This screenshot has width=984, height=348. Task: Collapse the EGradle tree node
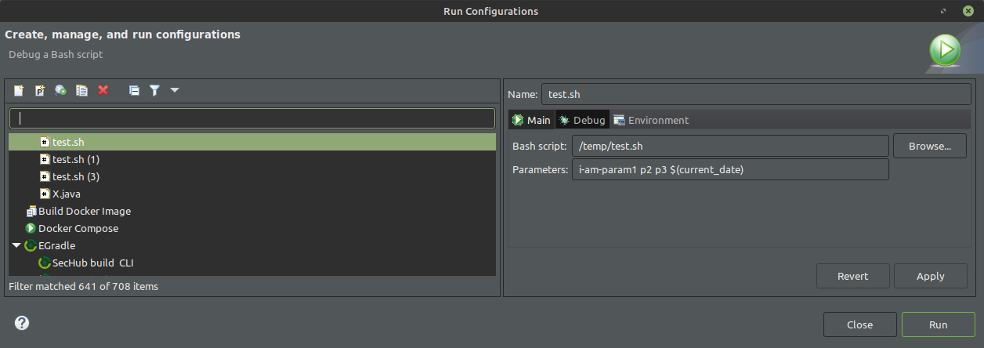click(16, 245)
